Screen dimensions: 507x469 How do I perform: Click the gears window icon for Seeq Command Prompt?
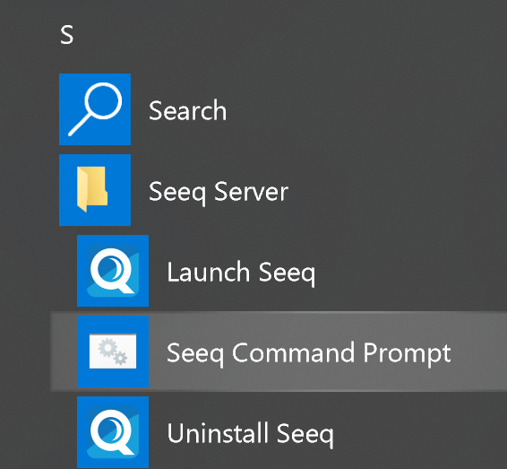pos(113,352)
